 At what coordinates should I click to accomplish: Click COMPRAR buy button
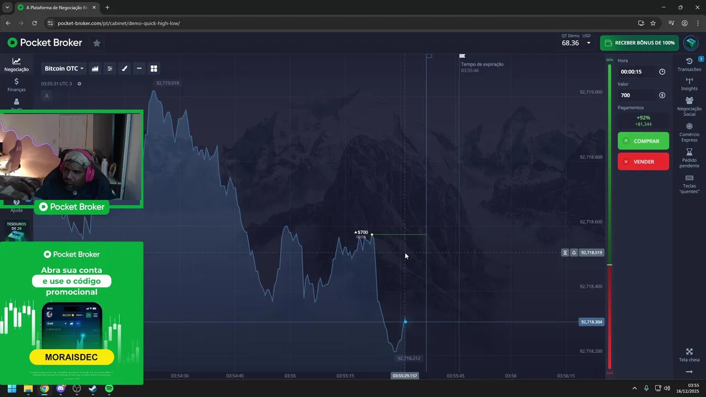pyautogui.click(x=643, y=141)
